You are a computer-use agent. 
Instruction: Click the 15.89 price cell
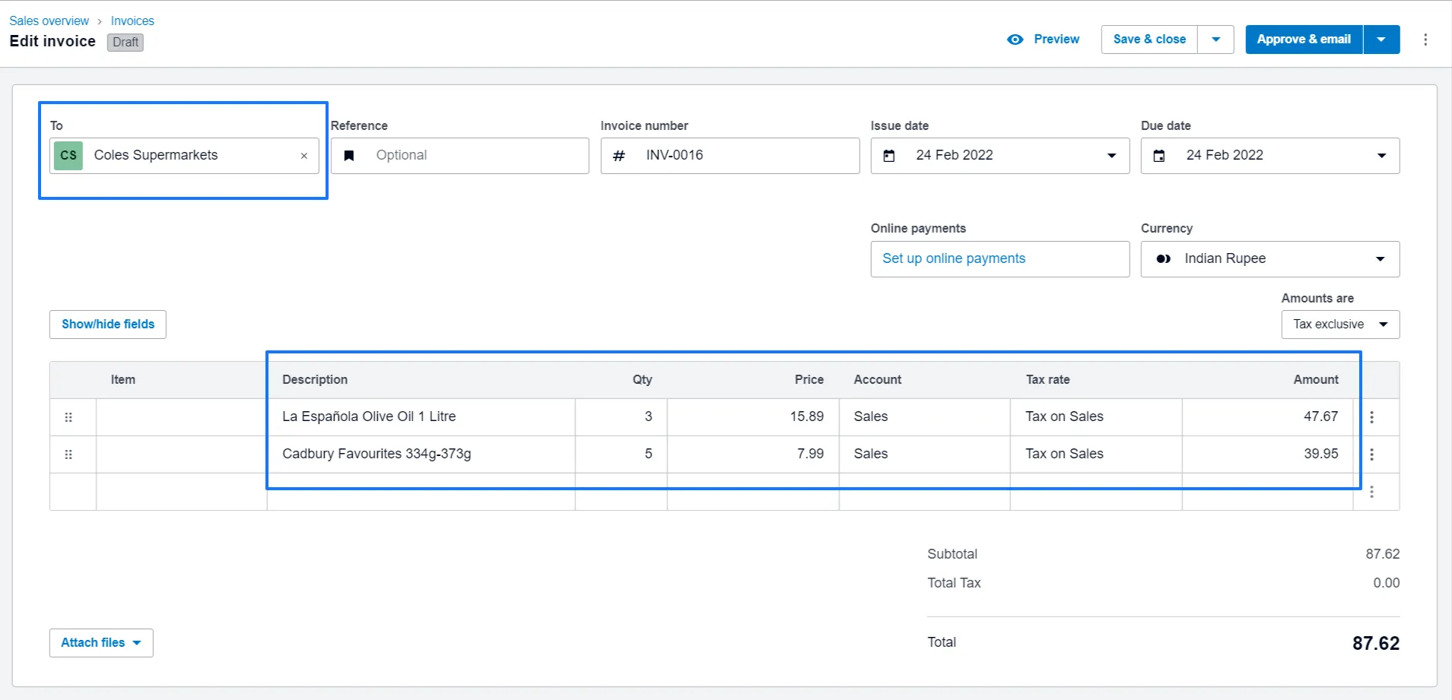click(x=753, y=417)
